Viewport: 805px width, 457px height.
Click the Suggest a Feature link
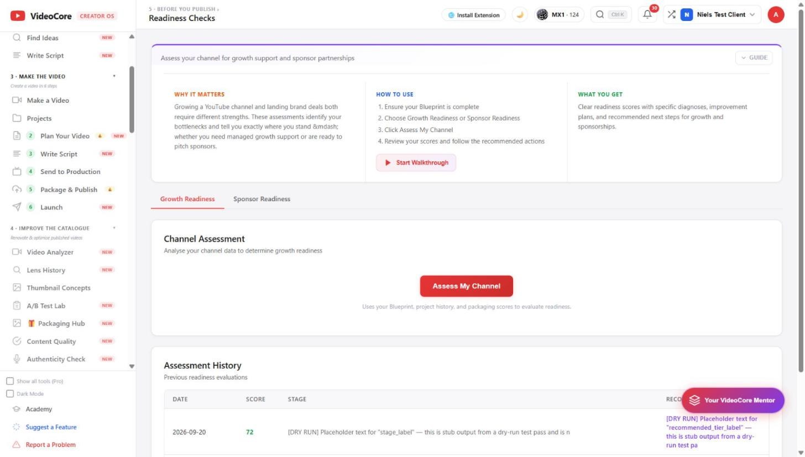[x=51, y=427]
